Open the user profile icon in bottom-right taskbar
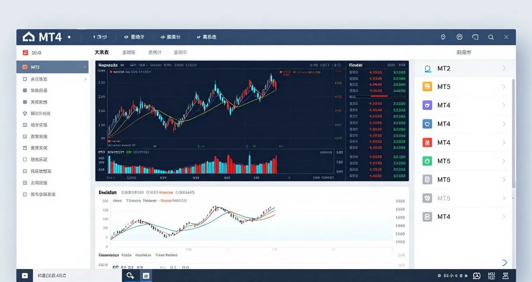This screenshot has height=282, width=532. [506, 276]
